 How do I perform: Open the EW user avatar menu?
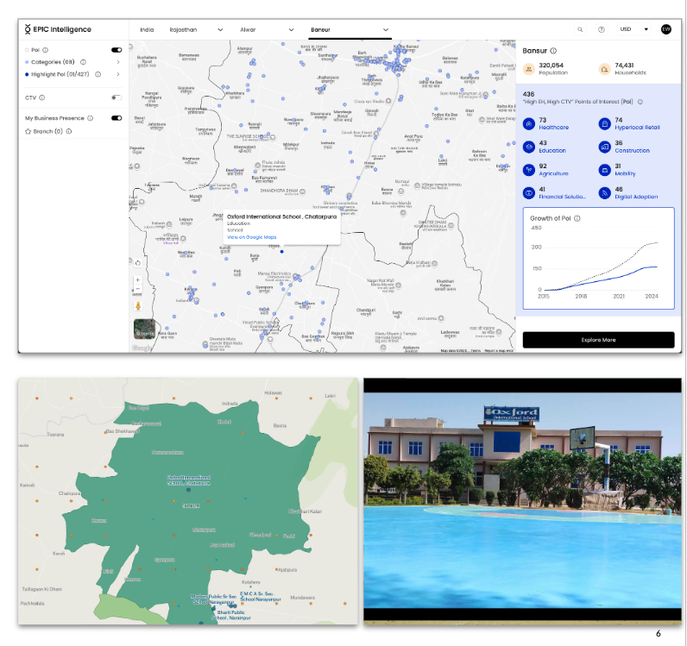click(666, 29)
